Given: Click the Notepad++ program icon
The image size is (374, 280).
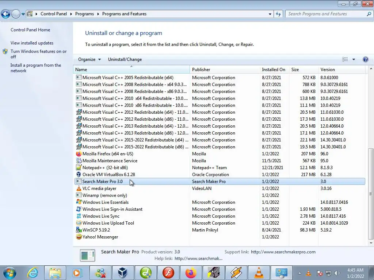Looking at the screenshot, I should [x=79, y=168].
